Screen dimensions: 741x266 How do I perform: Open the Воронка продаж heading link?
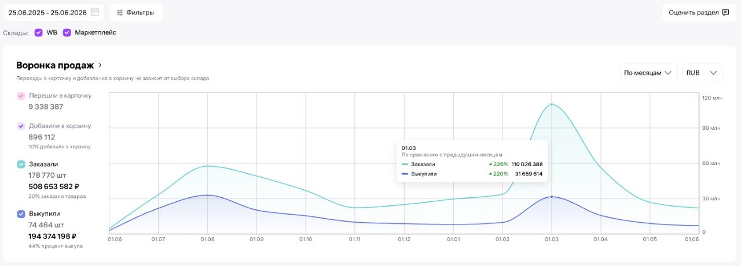[55, 65]
